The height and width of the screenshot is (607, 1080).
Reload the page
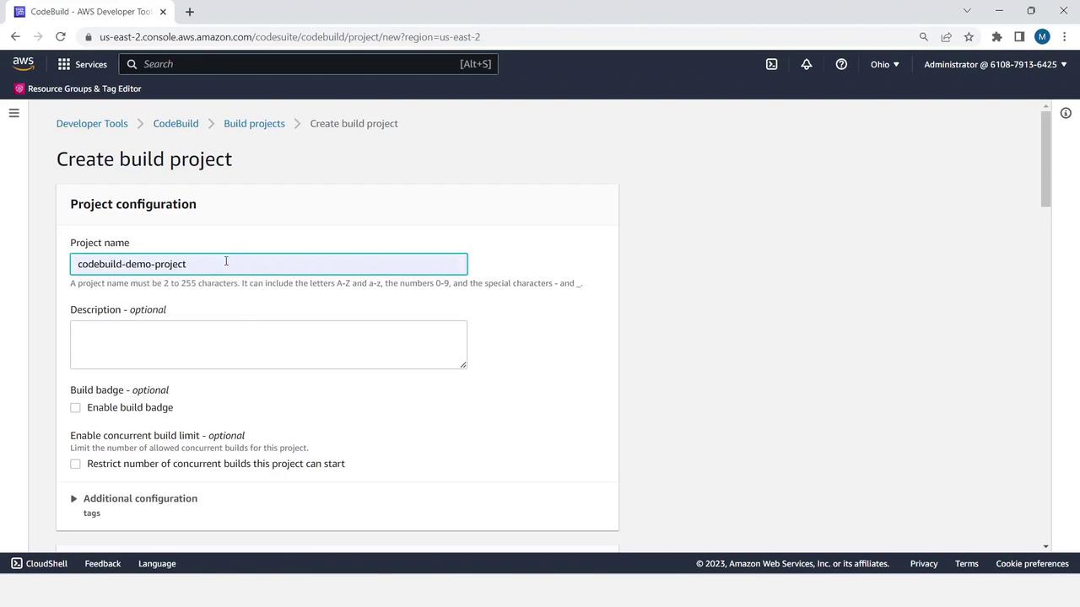click(61, 37)
